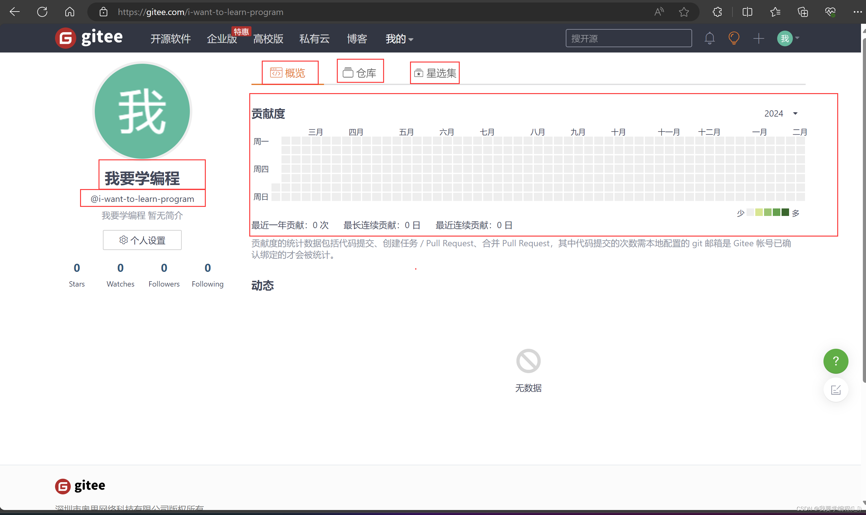Switch to the 仓库 tab
Viewport: 866px width, 515px height.
(360, 73)
